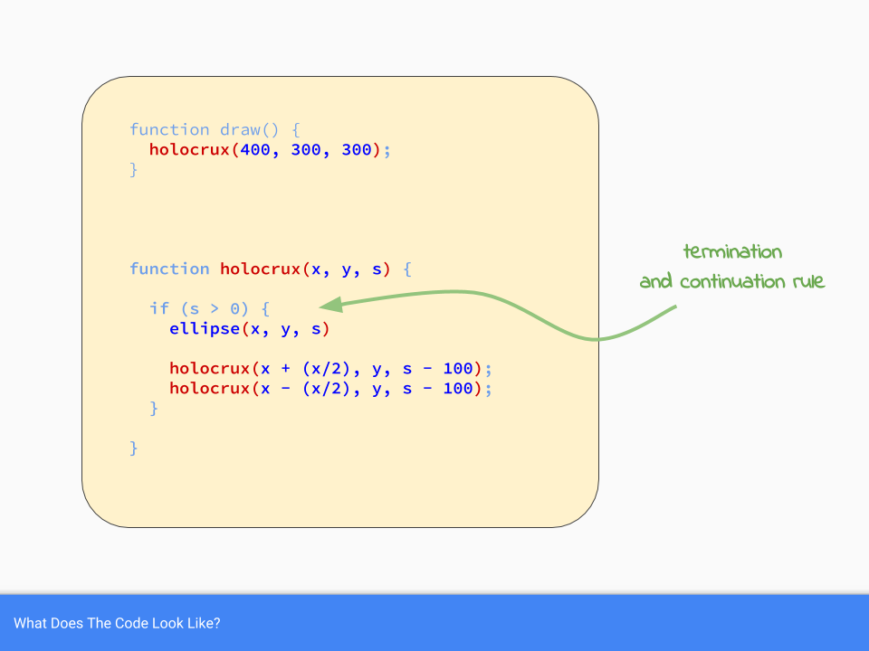This screenshot has height=651, width=869.
Task: Click the 'and continuation rule' label
Action: tap(731, 281)
